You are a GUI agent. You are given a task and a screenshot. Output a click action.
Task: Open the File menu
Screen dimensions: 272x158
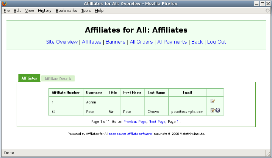pyautogui.click(x=6, y=11)
